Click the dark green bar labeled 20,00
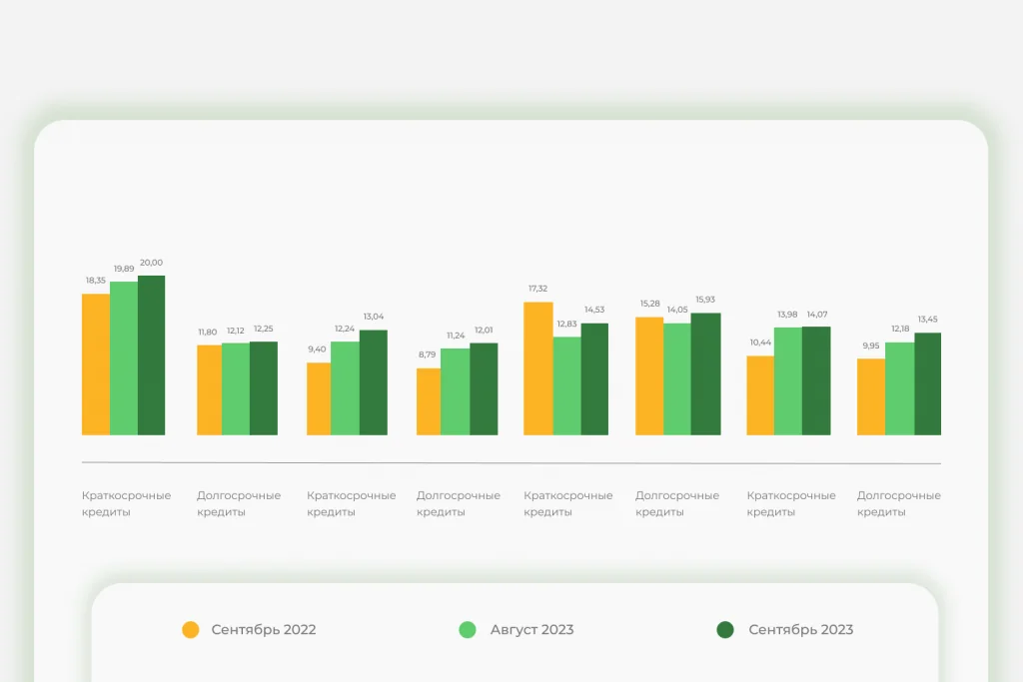1023x682 pixels. pyautogui.click(x=152, y=355)
